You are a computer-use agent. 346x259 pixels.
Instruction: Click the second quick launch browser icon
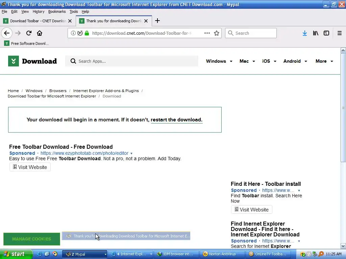pyautogui.click(x=47, y=254)
